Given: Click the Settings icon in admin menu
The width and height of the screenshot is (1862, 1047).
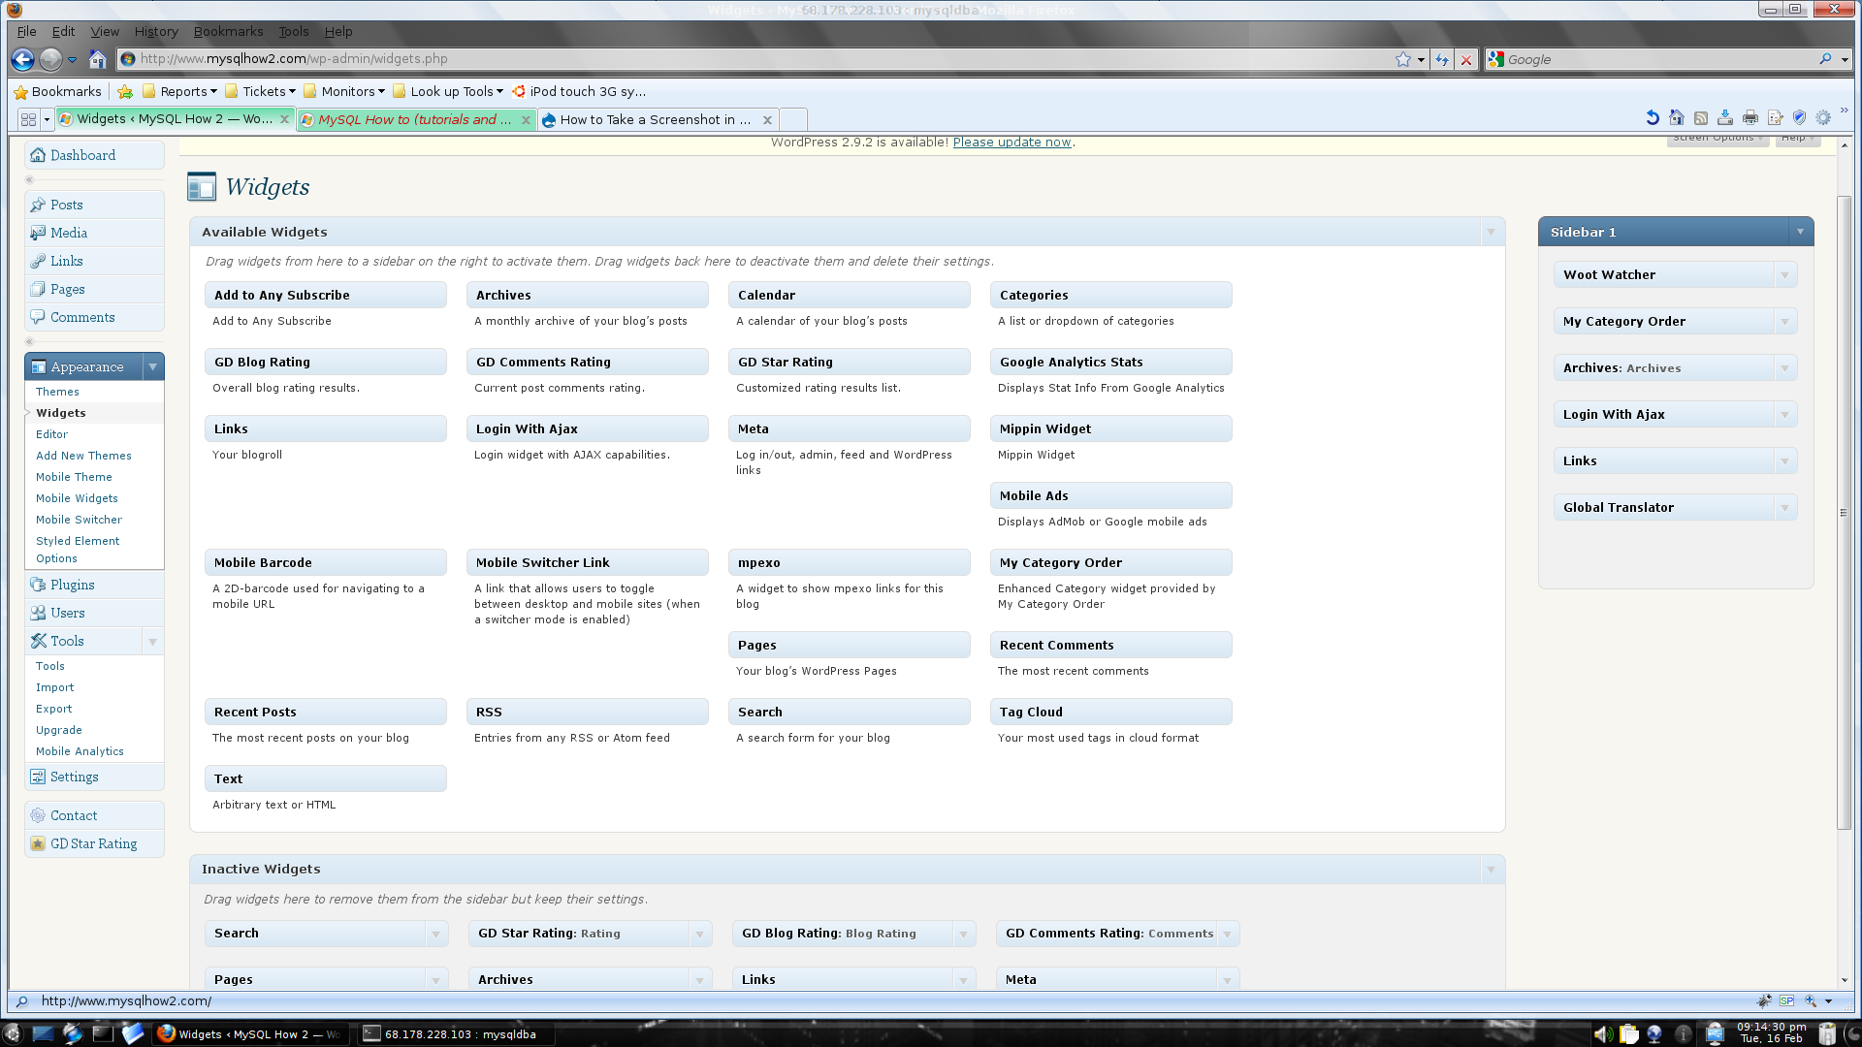Looking at the screenshot, I should point(38,777).
